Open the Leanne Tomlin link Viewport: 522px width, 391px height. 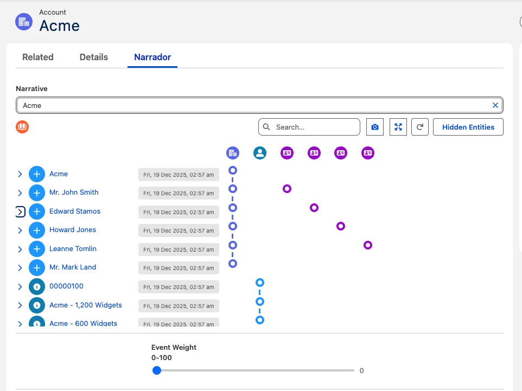point(73,248)
